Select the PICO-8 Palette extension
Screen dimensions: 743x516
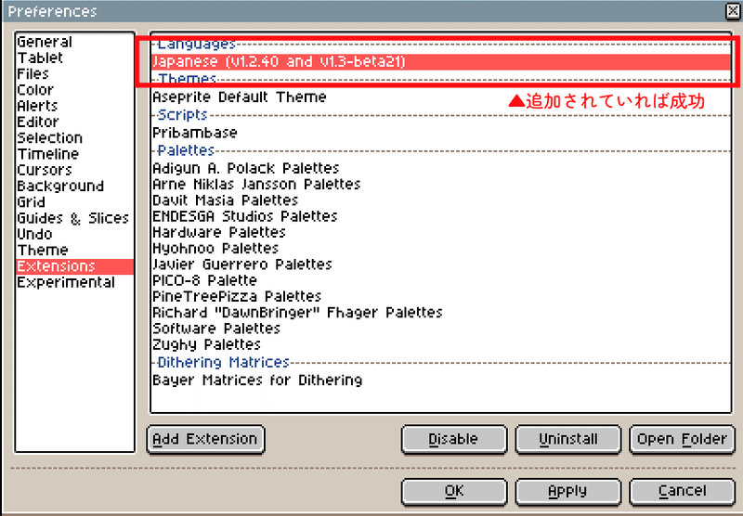tap(440, 280)
